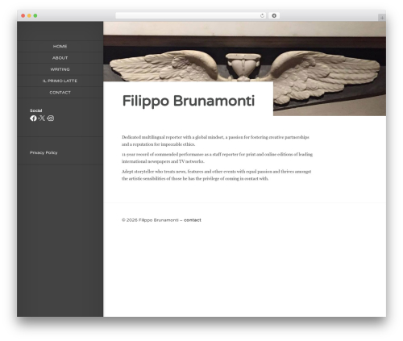This screenshot has height=341, width=403.
Task: Click the paragraph starting '11-year record'
Action: (217, 158)
